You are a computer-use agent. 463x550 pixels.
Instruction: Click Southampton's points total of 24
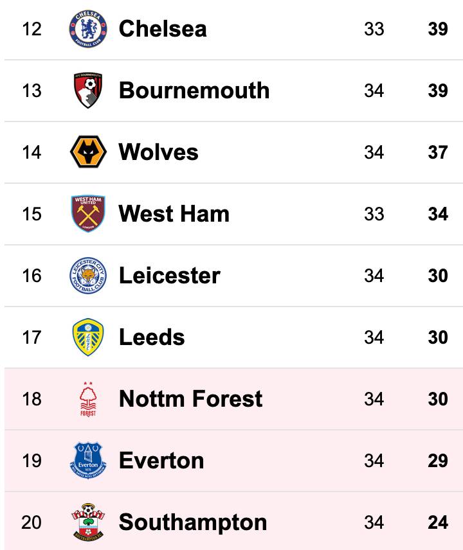coord(438,522)
